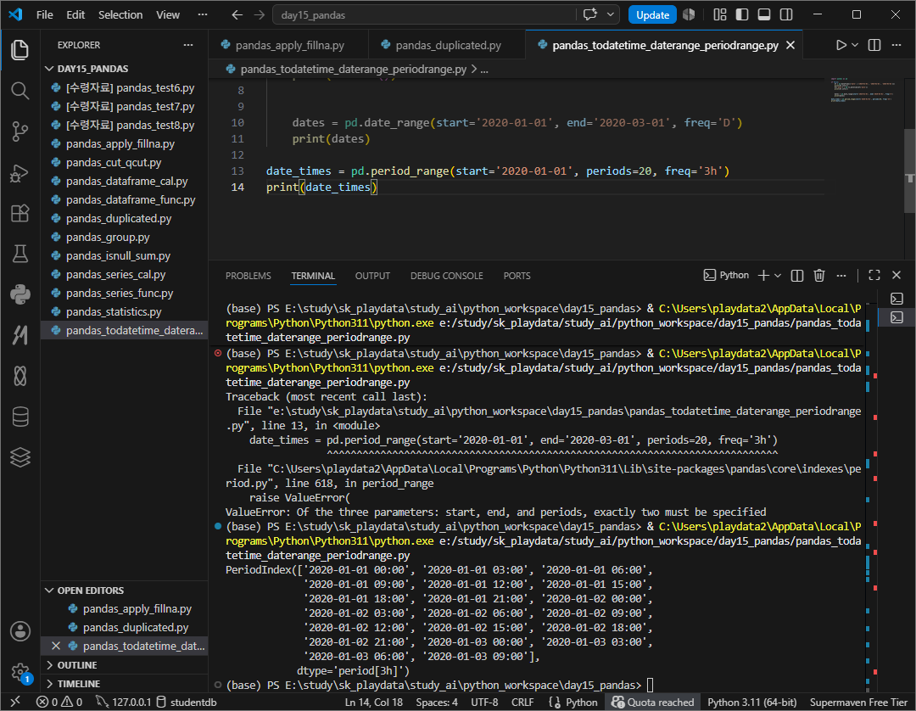
Task: Open Manage settings gear
Action: tap(20, 672)
